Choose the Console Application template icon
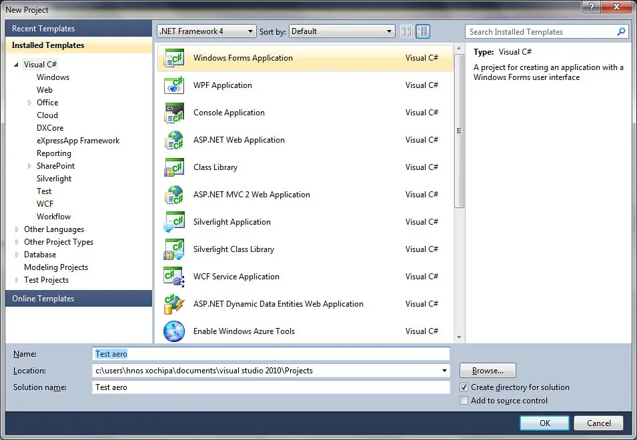The width and height of the screenshot is (637, 440). (174, 113)
